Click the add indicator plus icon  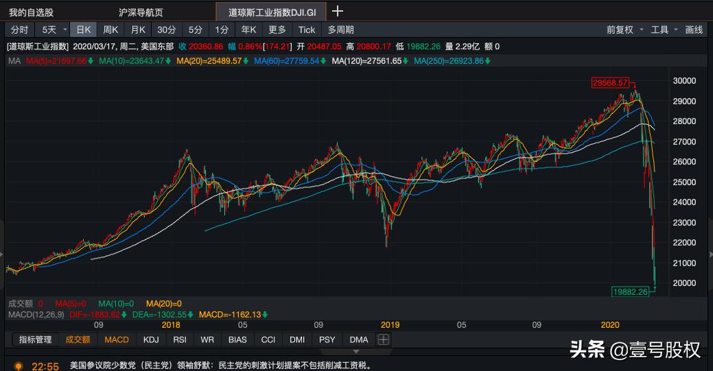point(384,339)
